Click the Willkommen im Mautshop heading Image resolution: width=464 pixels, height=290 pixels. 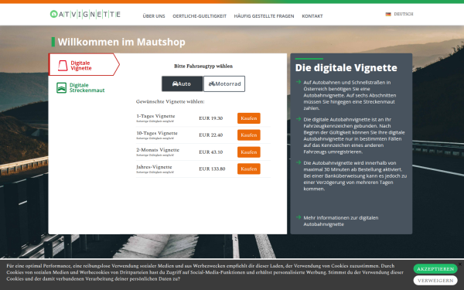[x=121, y=42]
